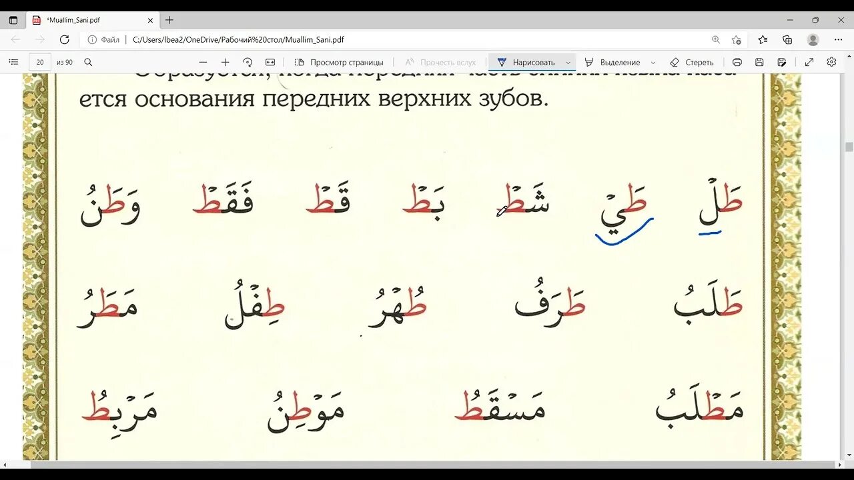Click scroll right arrow at bottom
Image resolution: width=854 pixels, height=480 pixels.
point(840,464)
